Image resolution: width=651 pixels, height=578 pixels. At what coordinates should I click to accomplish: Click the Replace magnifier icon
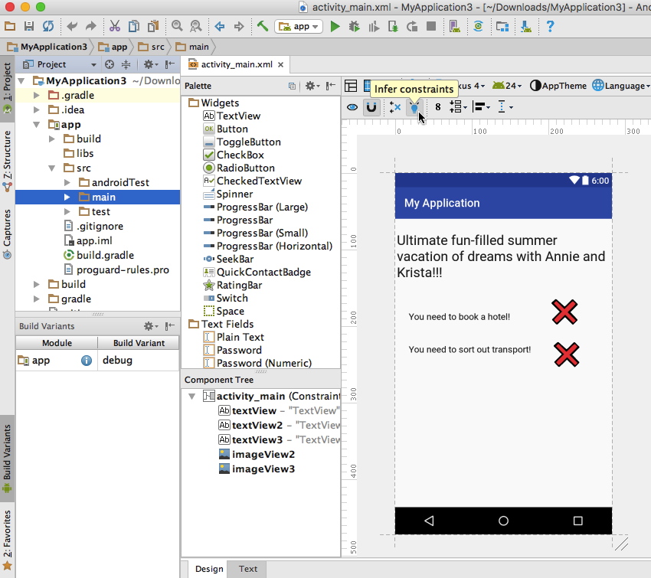click(195, 26)
